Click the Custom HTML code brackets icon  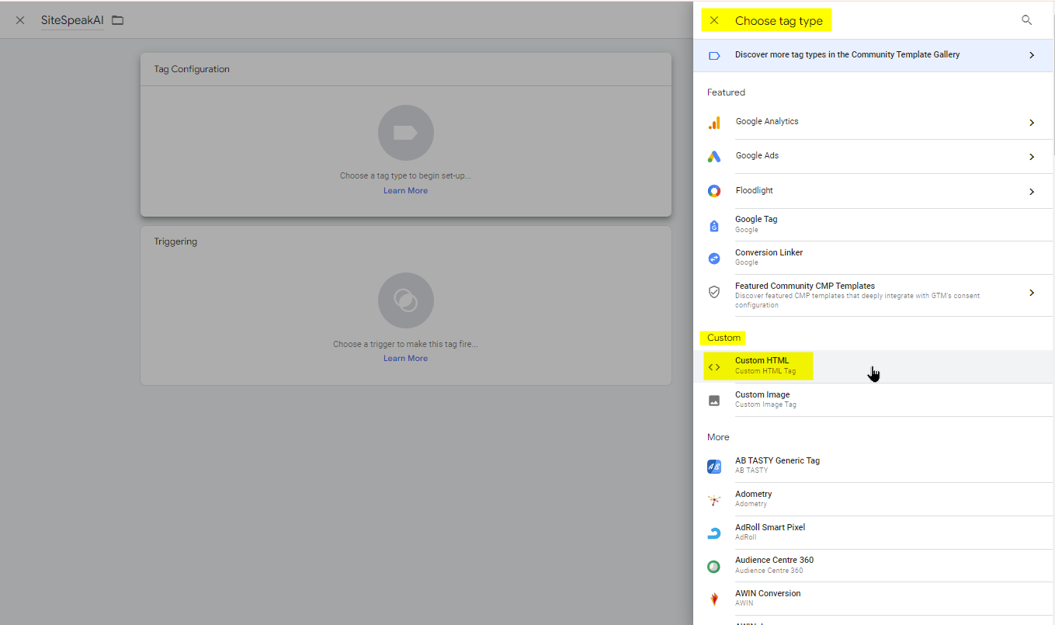click(x=714, y=366)
